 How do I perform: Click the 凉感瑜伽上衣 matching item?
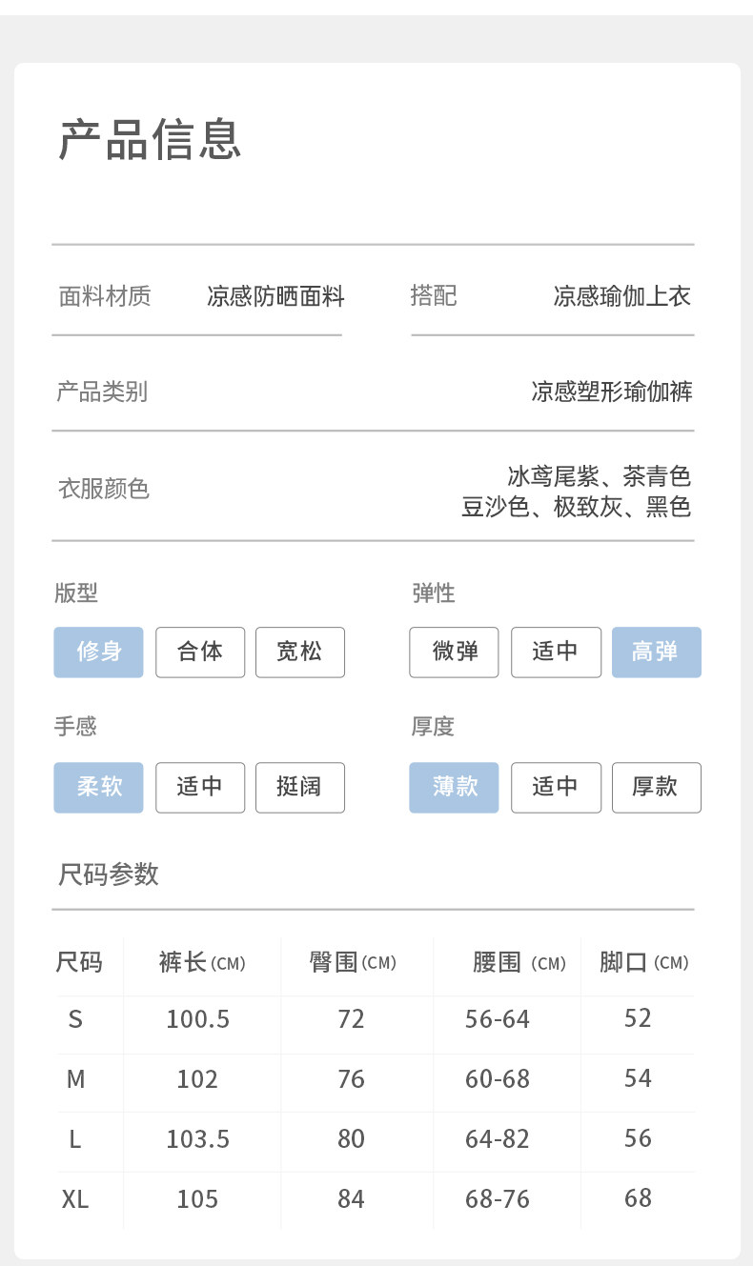[x=621, y=296]
